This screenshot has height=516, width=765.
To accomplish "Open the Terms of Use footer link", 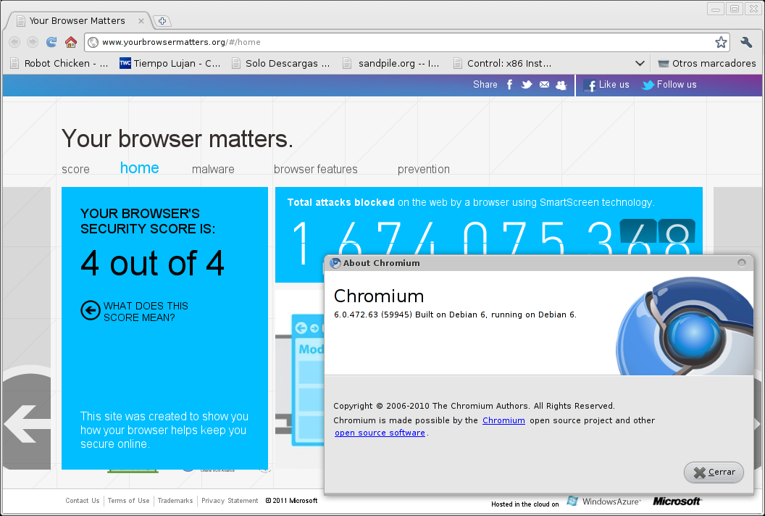I will point(129,501).
